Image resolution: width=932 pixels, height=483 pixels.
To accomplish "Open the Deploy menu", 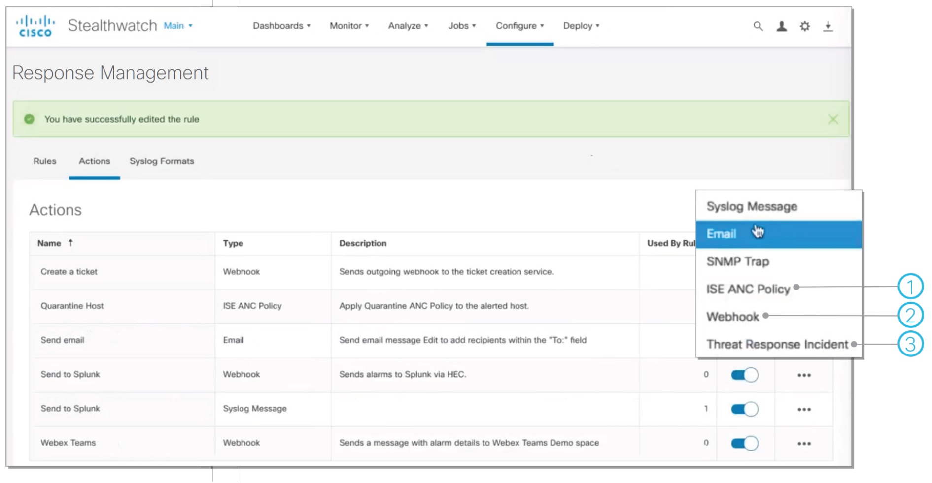I will click(581, 26).
